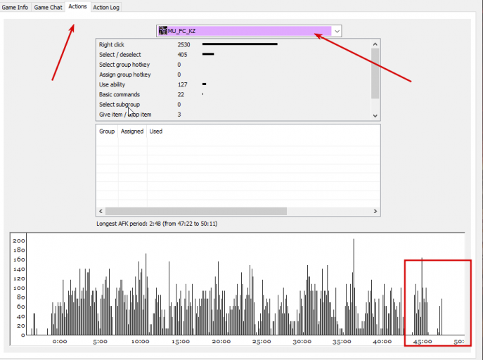Click up arrow of actions list scrollbar
483x360 pixels.
[x=375, y=44]
